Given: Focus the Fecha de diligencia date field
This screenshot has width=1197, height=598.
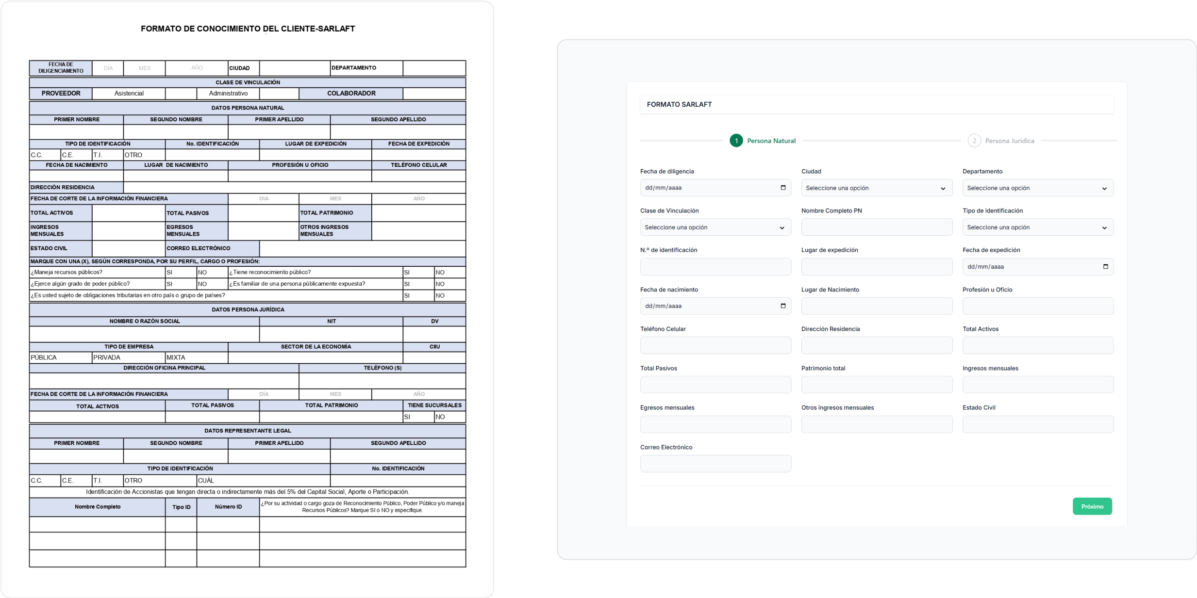Looking at the screenshot, I should point(715,188).
